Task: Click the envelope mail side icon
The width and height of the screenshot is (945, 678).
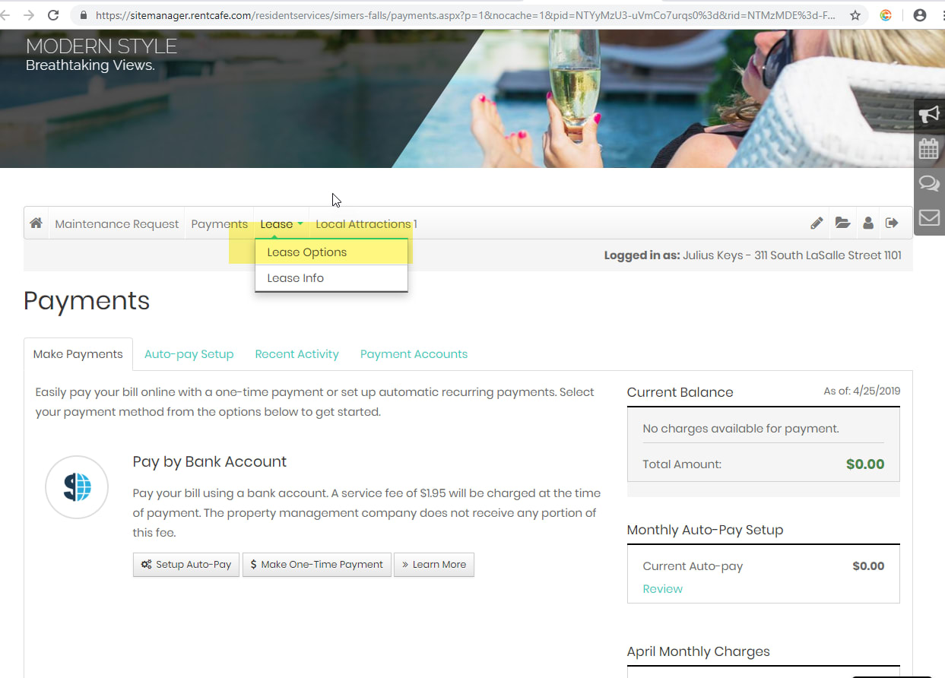Action: tap(929, 218)
